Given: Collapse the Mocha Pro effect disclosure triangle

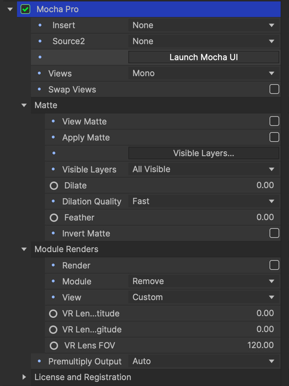Looking at the screenshot, I should [10, 9].
